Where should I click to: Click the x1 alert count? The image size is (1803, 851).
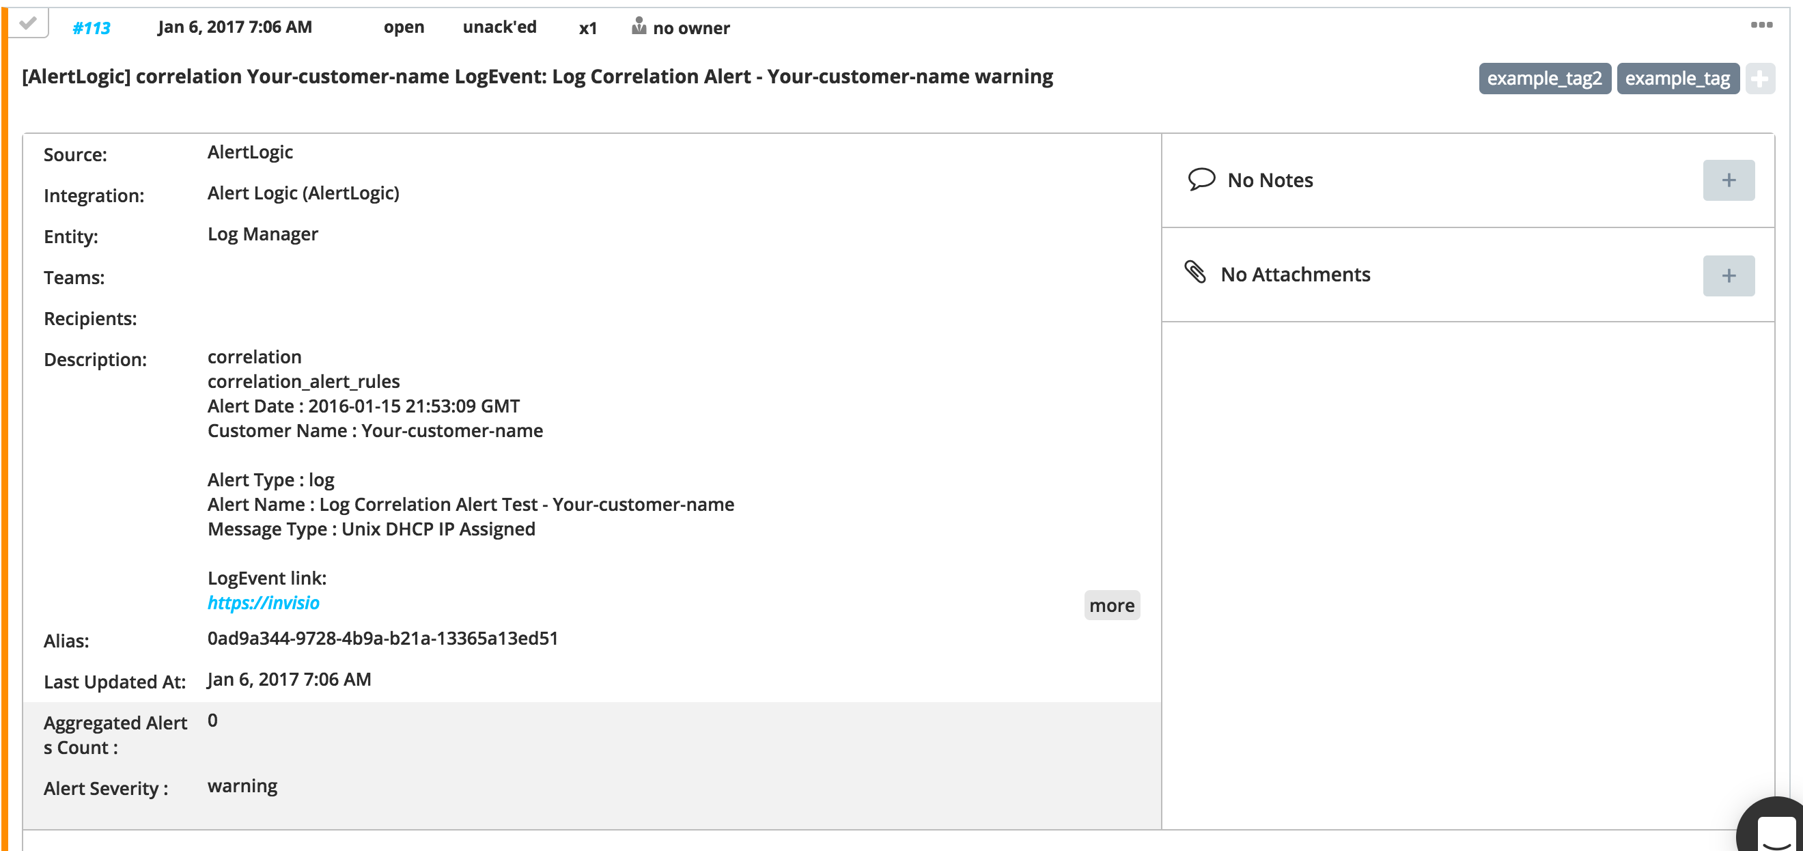coord(587,28)
